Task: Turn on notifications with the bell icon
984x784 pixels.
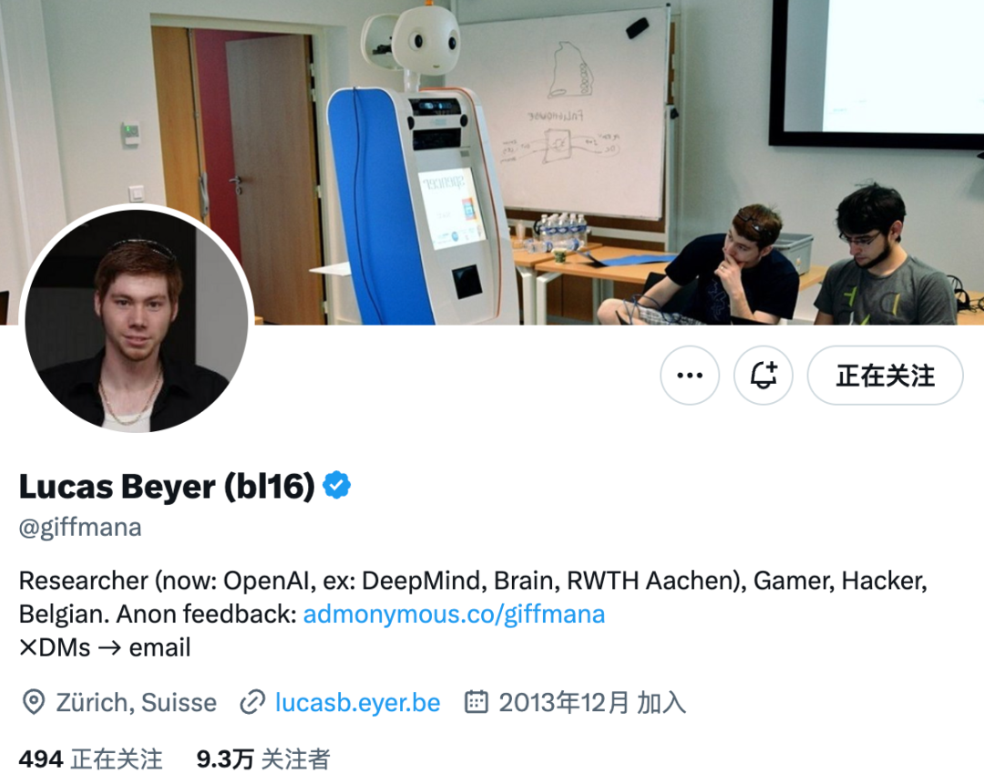Action: 764,376
